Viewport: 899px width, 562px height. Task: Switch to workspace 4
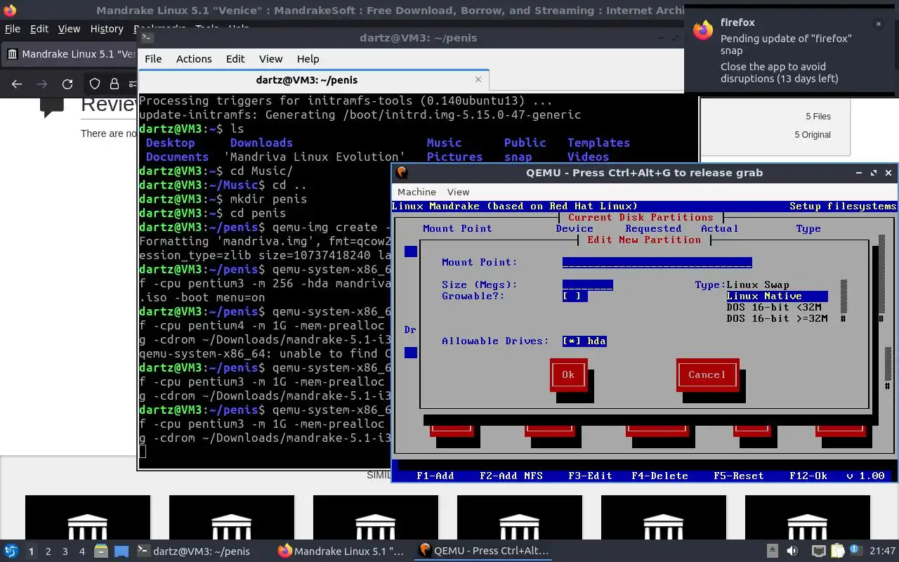pos(81,551)
